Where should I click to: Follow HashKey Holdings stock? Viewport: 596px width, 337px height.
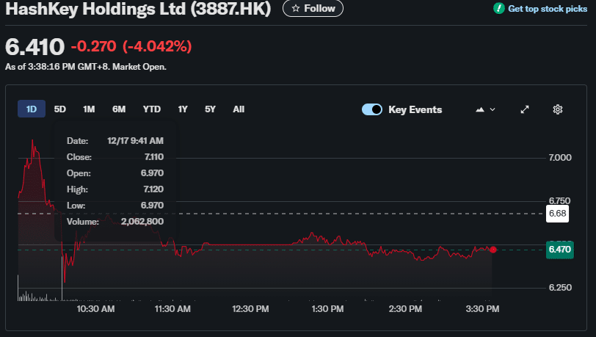(313, 8)
